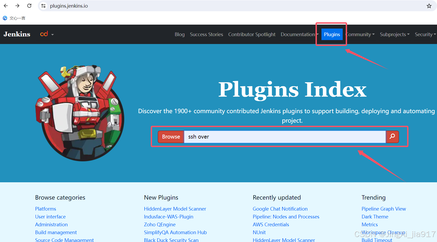437x242 pixels.
Task: Click the red Browse button
Action: [171, 137]
